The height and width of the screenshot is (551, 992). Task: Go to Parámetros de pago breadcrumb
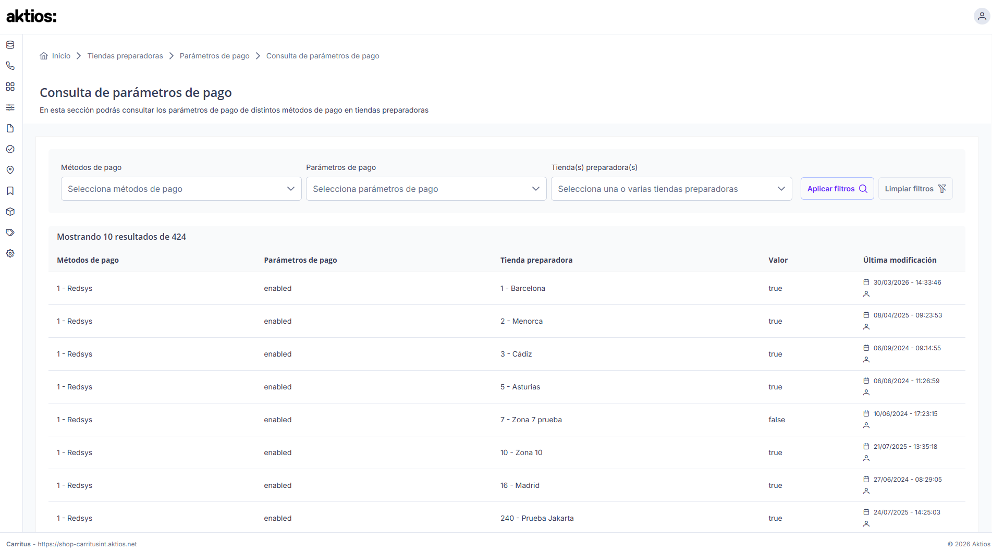[x=215, y=56]
